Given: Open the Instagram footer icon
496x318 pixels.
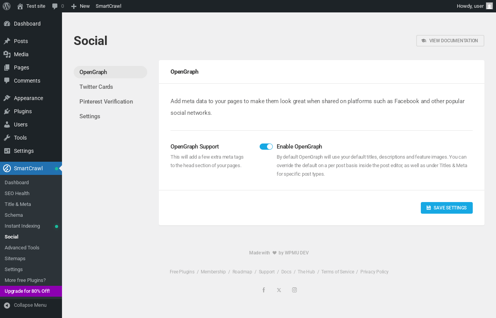Looking at the screenshot, I should (x=294, y=290).
